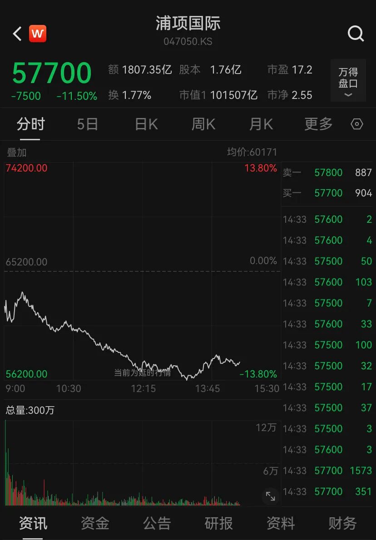Switch to the 5日 tab

[x=88, y=124]
